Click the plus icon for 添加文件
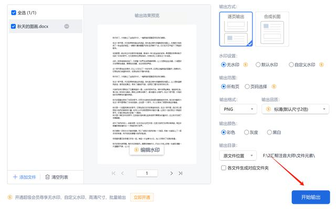This screenshot has width=336, height=209. [15, 177]
